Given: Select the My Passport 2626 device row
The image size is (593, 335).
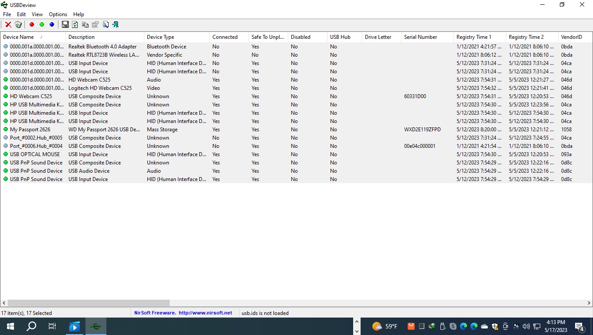Looking at the screenshot, I should coord(30,130).
